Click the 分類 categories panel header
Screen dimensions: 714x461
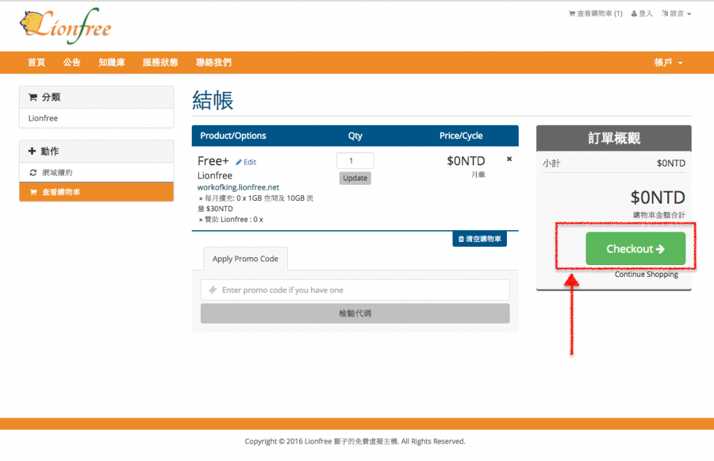pos(96,97)
